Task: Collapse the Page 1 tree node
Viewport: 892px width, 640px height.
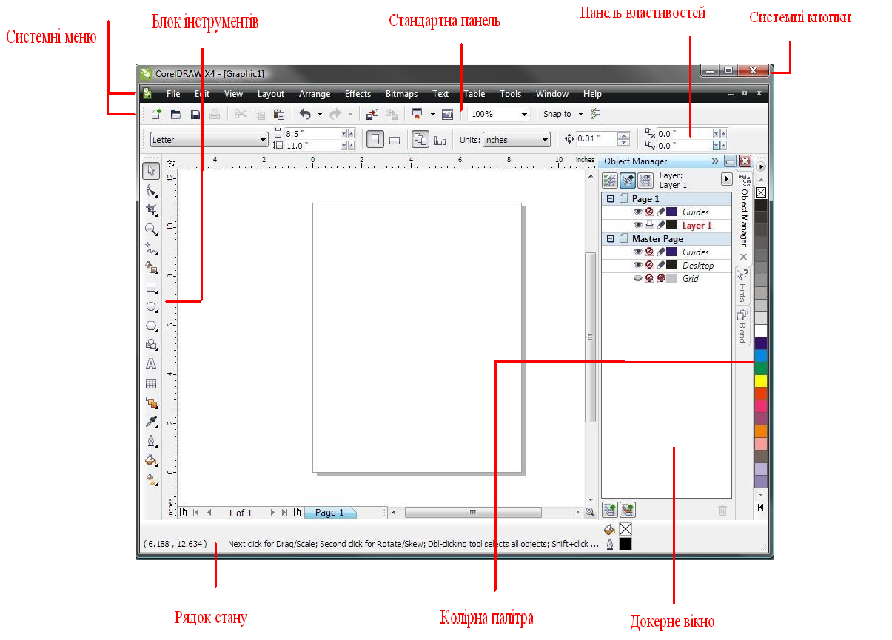Action: [610, 199]
